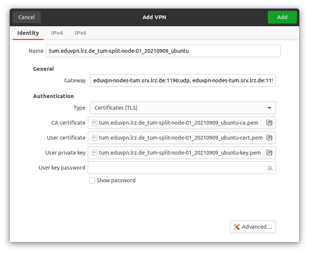Click the wrench icon on the Advanced button
This screenshot has height=253, width=309.
click(x=236, y=227)
